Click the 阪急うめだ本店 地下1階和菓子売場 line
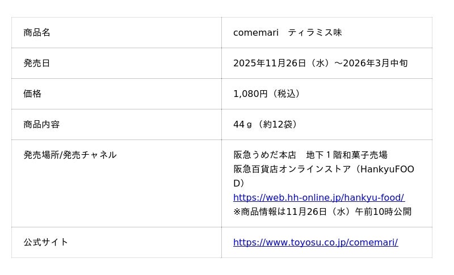The image size is (454, 275). pyautogui.click(x=310, y=155)
